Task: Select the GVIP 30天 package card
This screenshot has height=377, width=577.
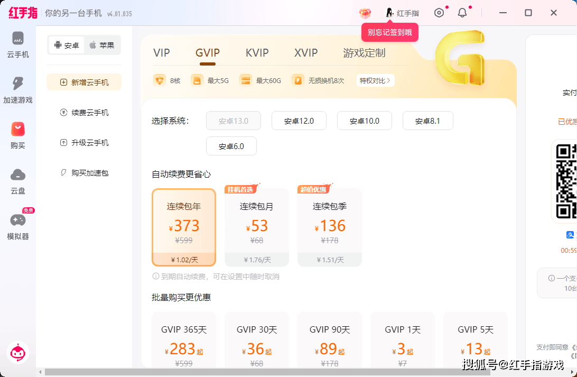Action: (x=256, y=339)
